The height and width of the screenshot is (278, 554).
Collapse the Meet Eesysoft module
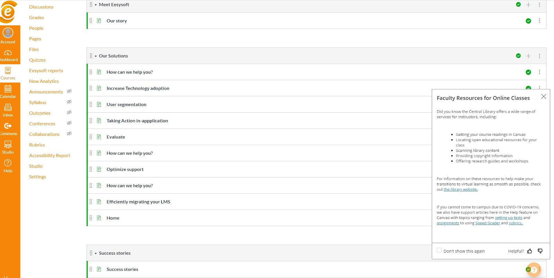click(96, 5)
